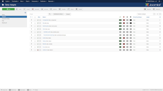Tick the checkbox for Metodika row
This screenshot has width=163, height=91.
35,44
